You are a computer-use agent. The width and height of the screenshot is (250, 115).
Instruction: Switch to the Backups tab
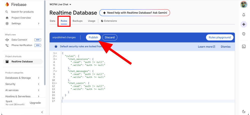coord(77,21)
